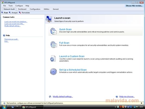
Task: Click the help icon beside Help me choose
Action: [117, 97]
